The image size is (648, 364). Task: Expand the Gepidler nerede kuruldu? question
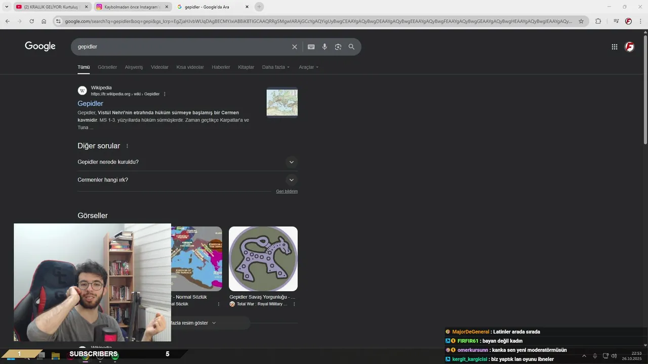tap(187, 162)
